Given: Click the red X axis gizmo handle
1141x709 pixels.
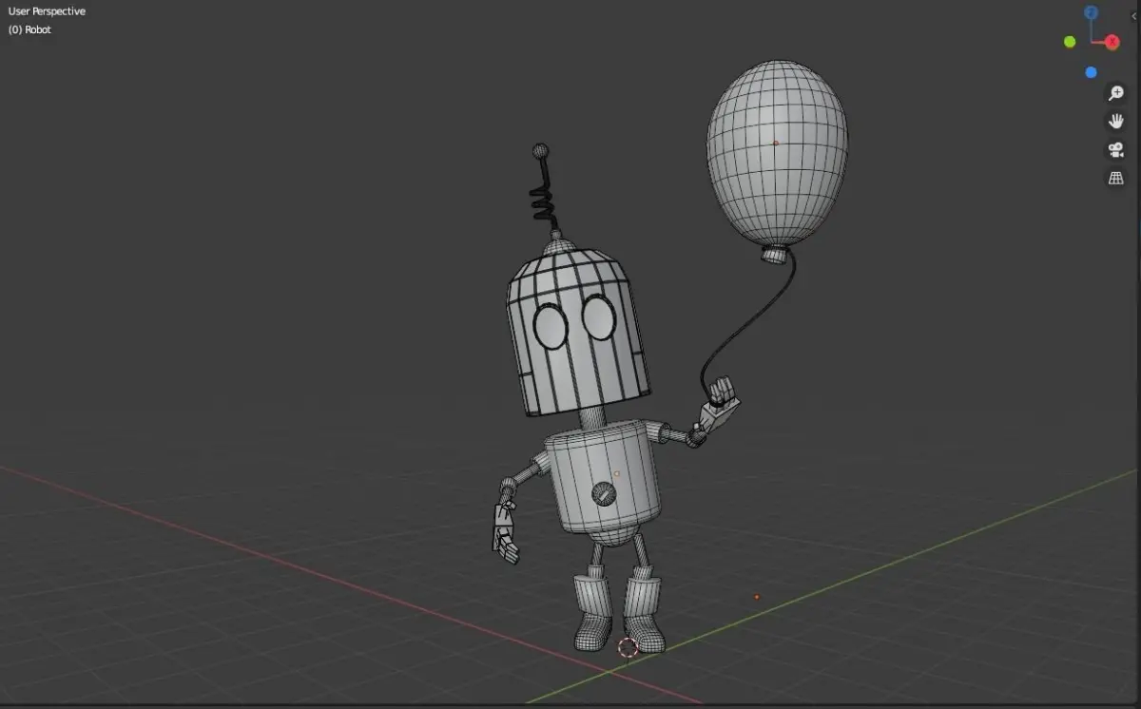Looking at the screenshot, I should coord(1112,43).
